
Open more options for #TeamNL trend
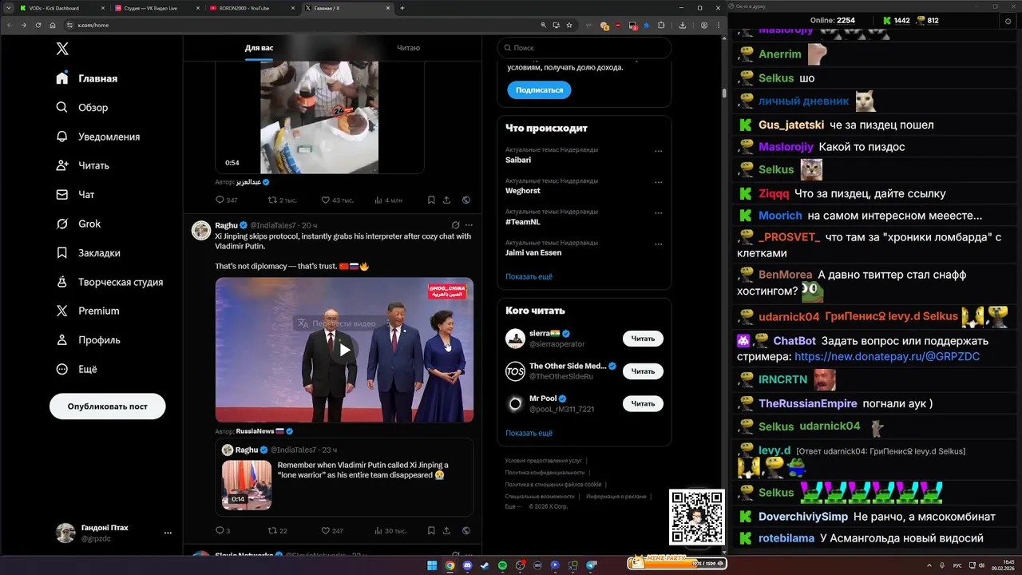click(658, 213)
